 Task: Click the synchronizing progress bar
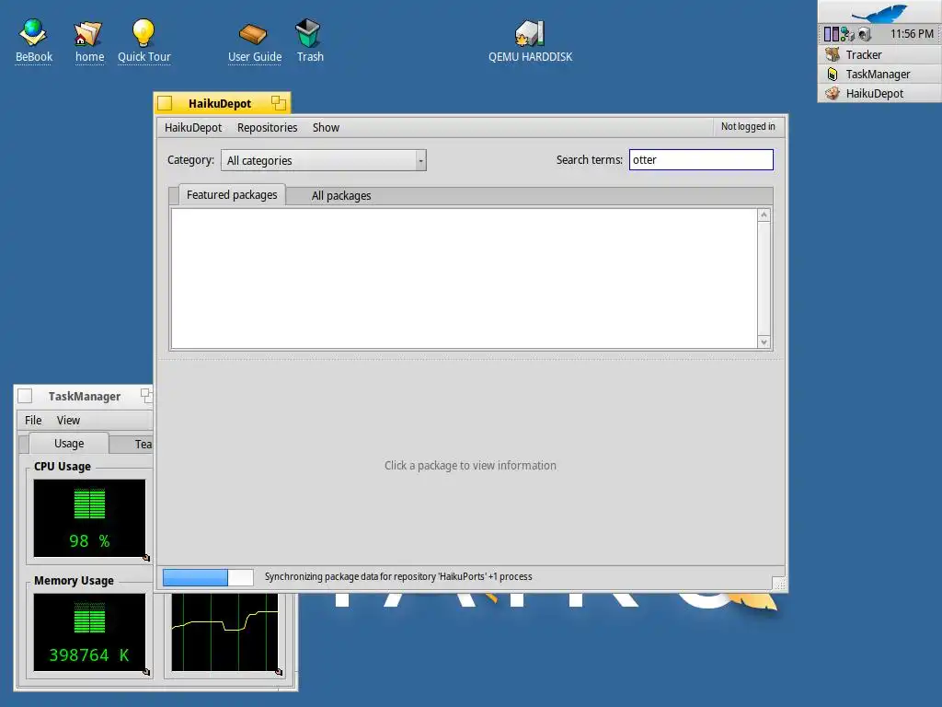[x=208, y=577]
